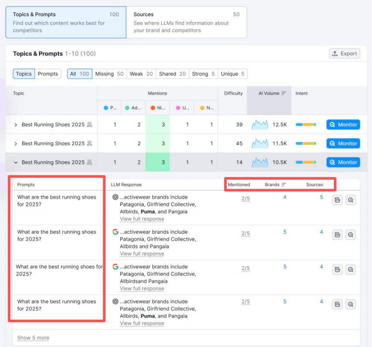The width and height of the screenshot is (372, 347).
Task: Click the sort icon next to AI Volume
Action: pyautogui.click(x=284, y=93)
